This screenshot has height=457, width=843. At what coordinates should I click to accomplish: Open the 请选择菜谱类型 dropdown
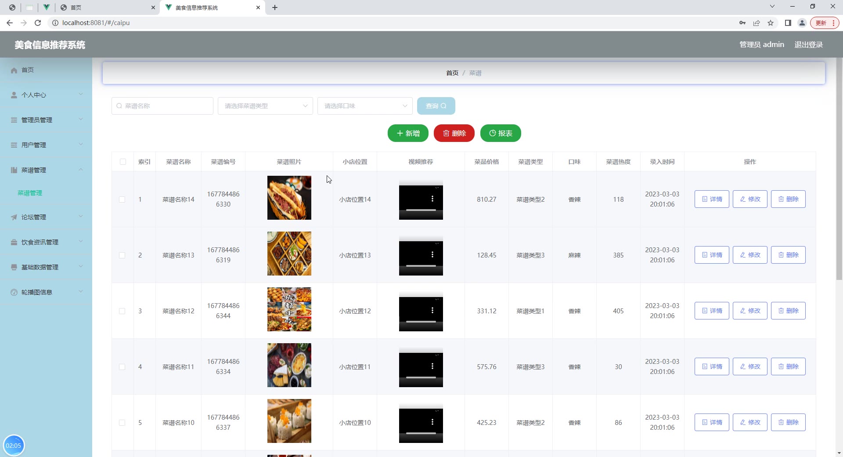[265, 106]
